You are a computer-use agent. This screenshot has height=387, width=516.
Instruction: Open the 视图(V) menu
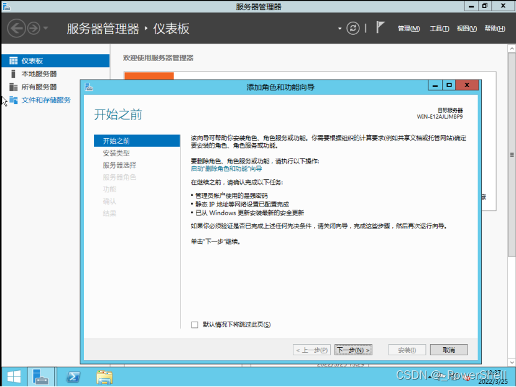(467, 29)
